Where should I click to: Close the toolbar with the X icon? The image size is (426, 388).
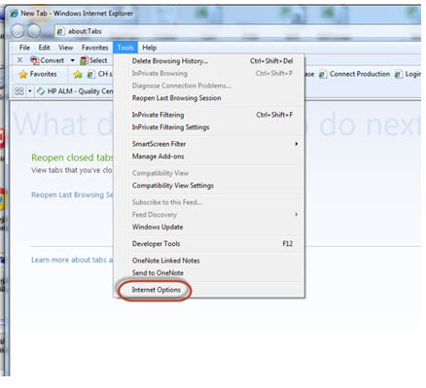[x=19, y=60]
